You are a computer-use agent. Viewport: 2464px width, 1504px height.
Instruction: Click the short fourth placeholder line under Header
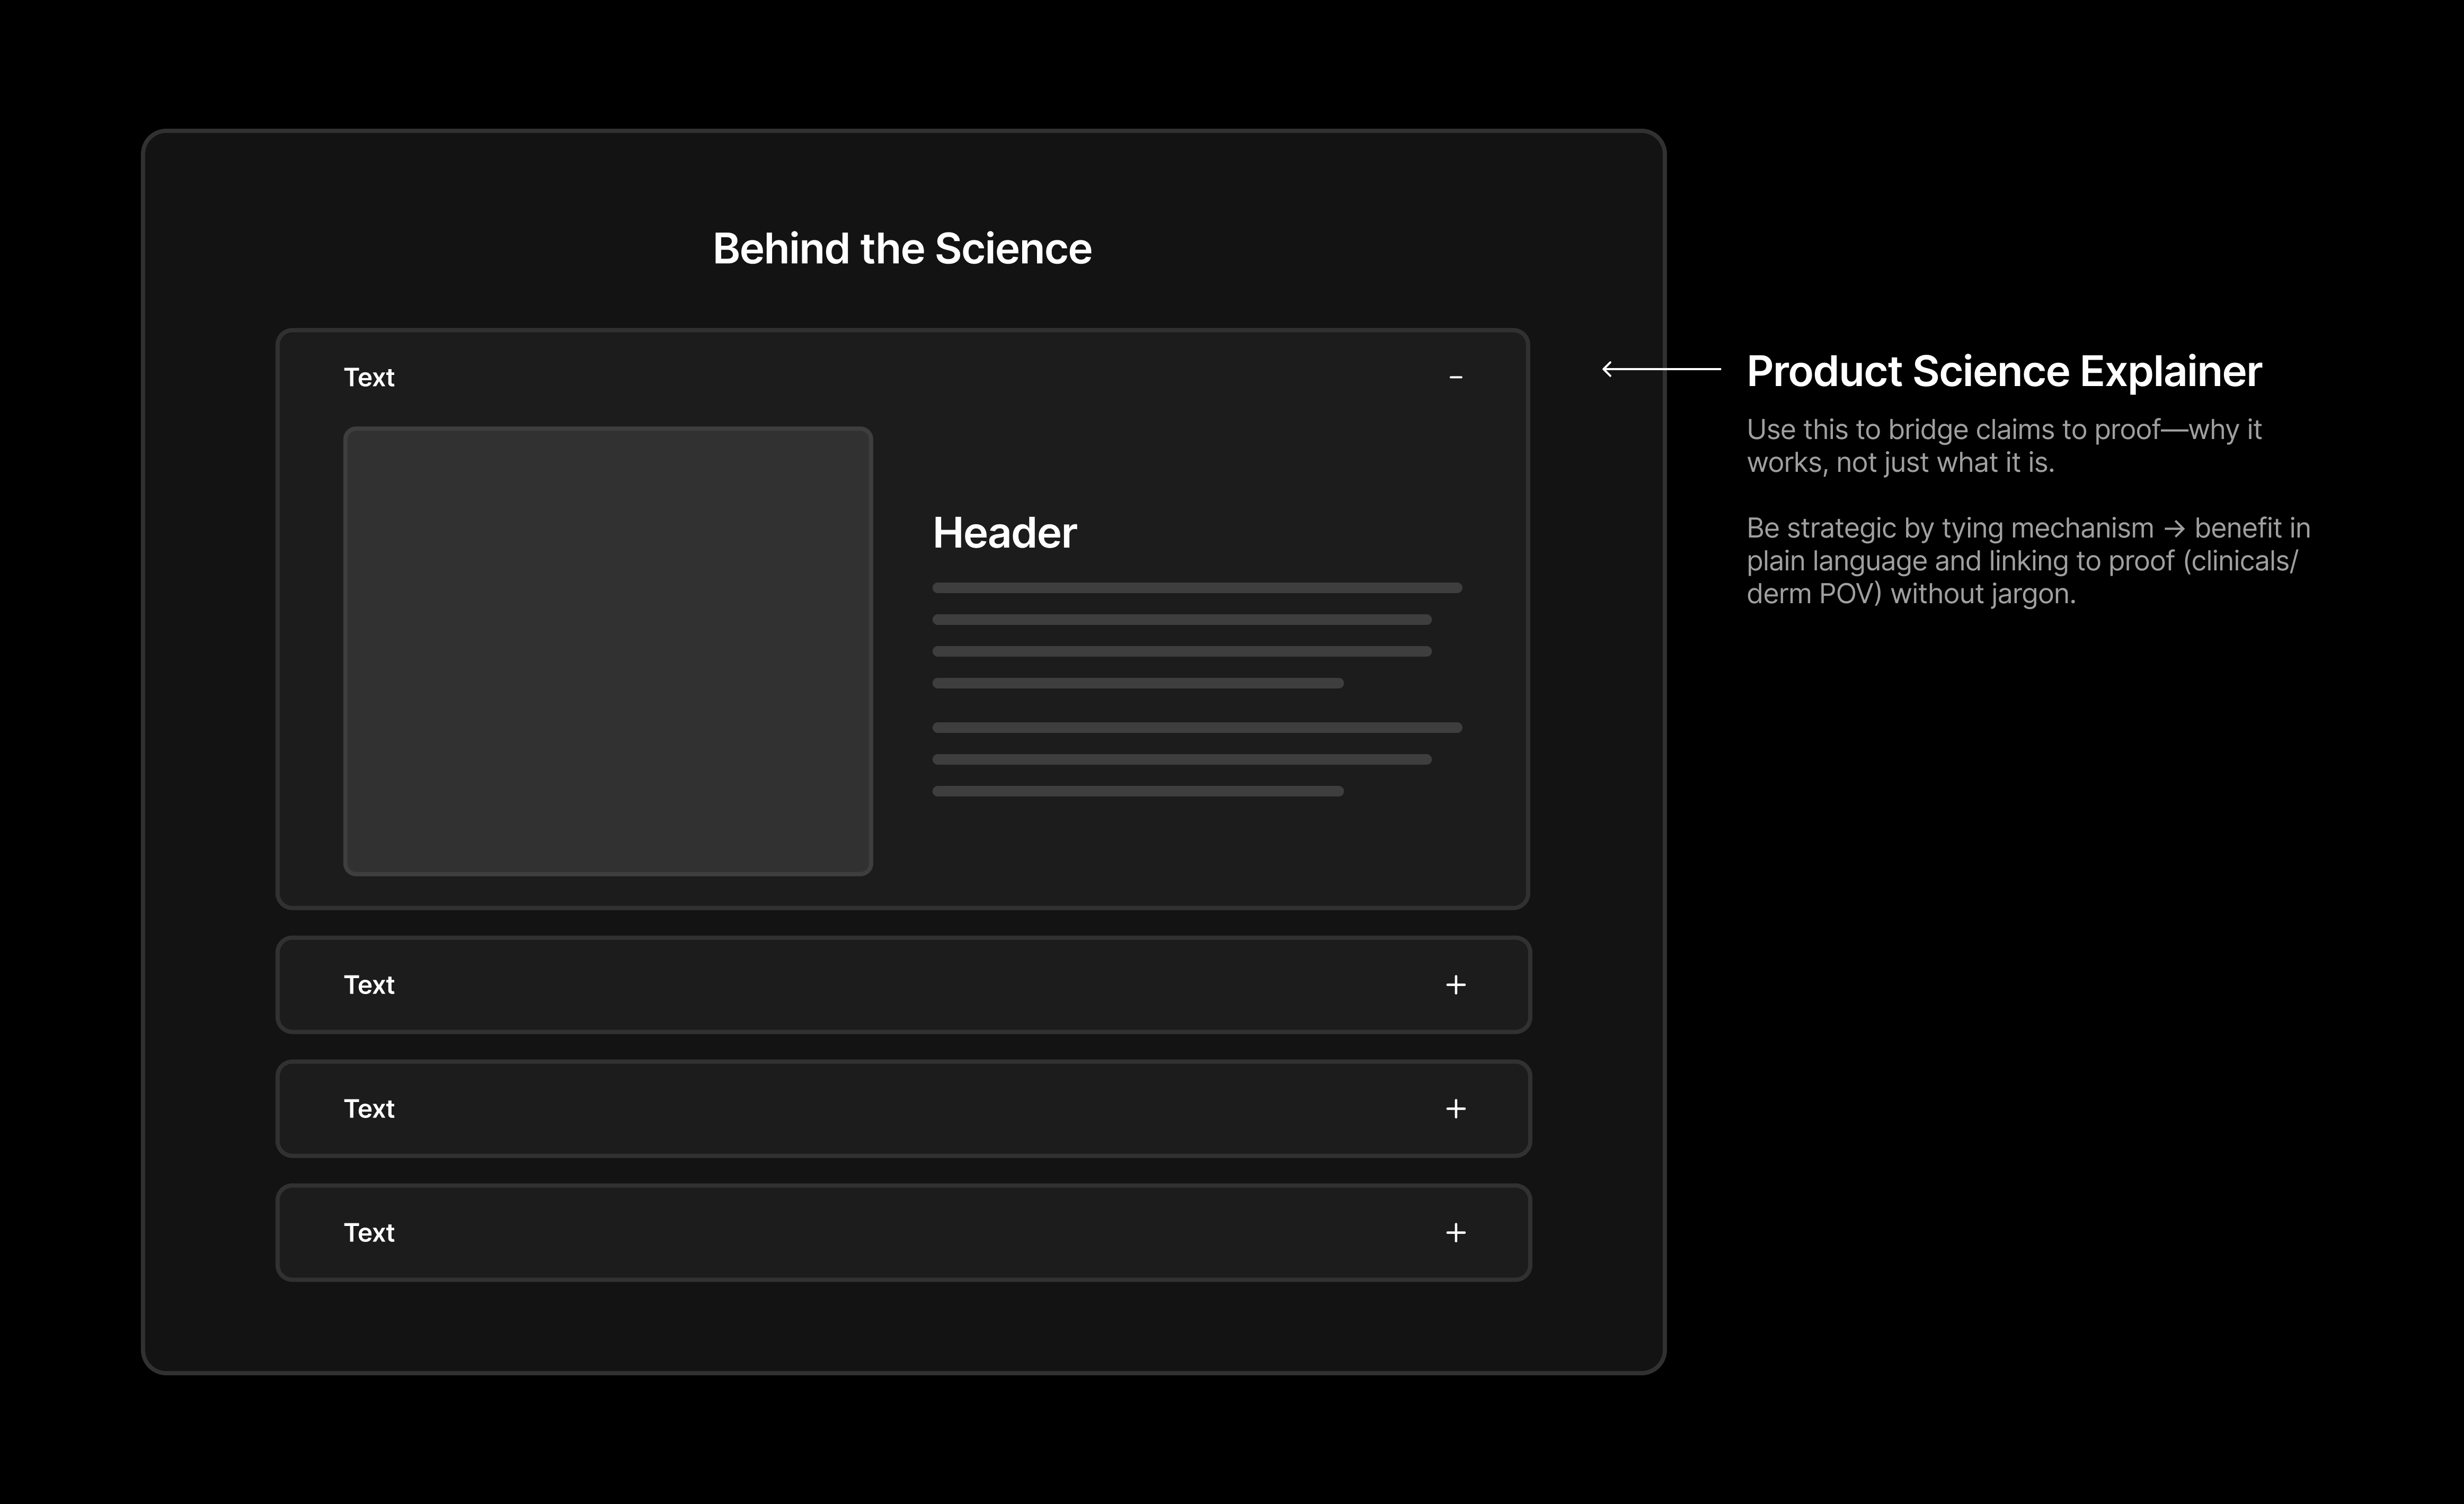[x=1137, y=684]
